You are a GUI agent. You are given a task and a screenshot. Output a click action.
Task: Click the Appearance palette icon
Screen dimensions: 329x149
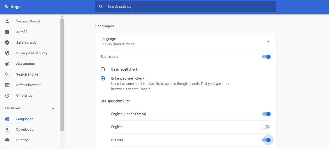click(x=7, y=64)
